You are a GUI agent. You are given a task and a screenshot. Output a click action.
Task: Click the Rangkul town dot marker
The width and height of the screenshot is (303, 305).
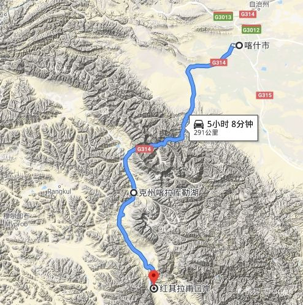(59, 187)
